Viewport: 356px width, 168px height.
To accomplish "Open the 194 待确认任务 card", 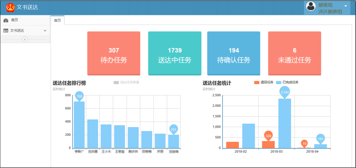I will (x=234, y=53).
